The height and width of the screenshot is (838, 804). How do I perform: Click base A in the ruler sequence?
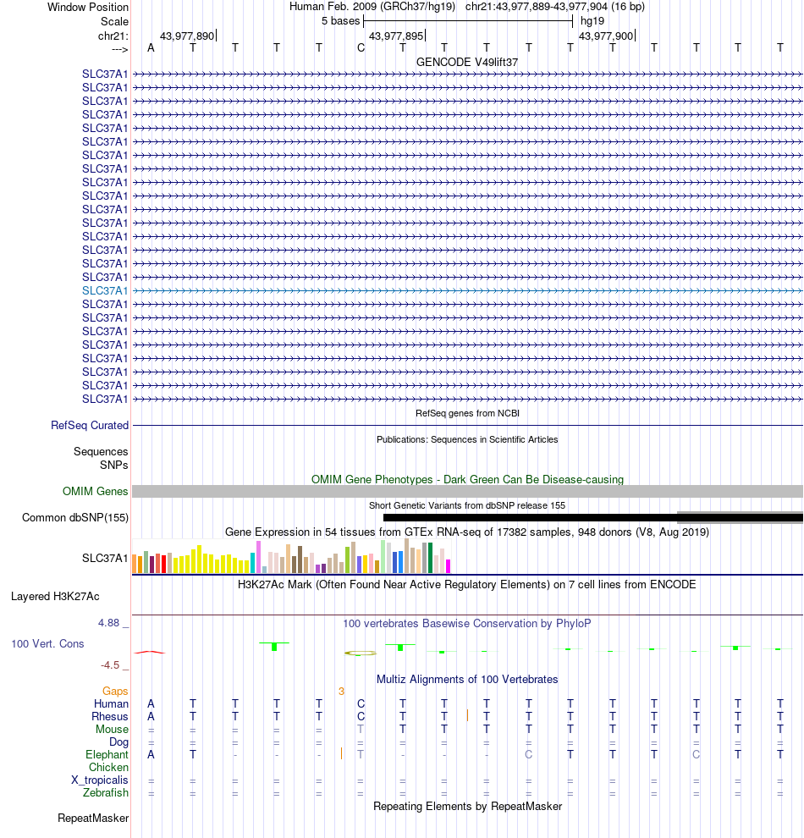point(151,48)
